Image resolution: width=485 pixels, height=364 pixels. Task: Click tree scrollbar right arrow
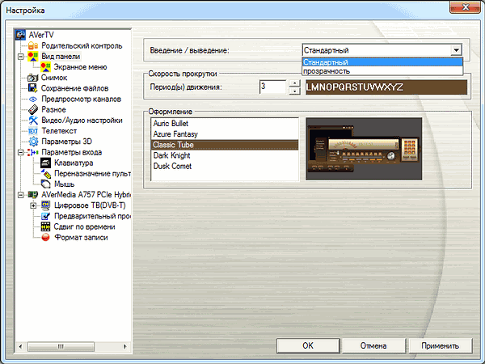coord(125,346)
